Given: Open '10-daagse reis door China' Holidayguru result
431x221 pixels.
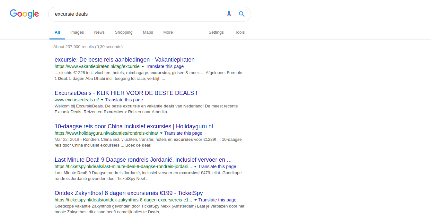Looking at the screenshot, I should click(x=134, y=126).
